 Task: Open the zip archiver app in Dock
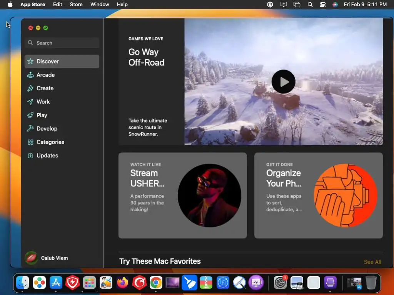tap(206, 283)
